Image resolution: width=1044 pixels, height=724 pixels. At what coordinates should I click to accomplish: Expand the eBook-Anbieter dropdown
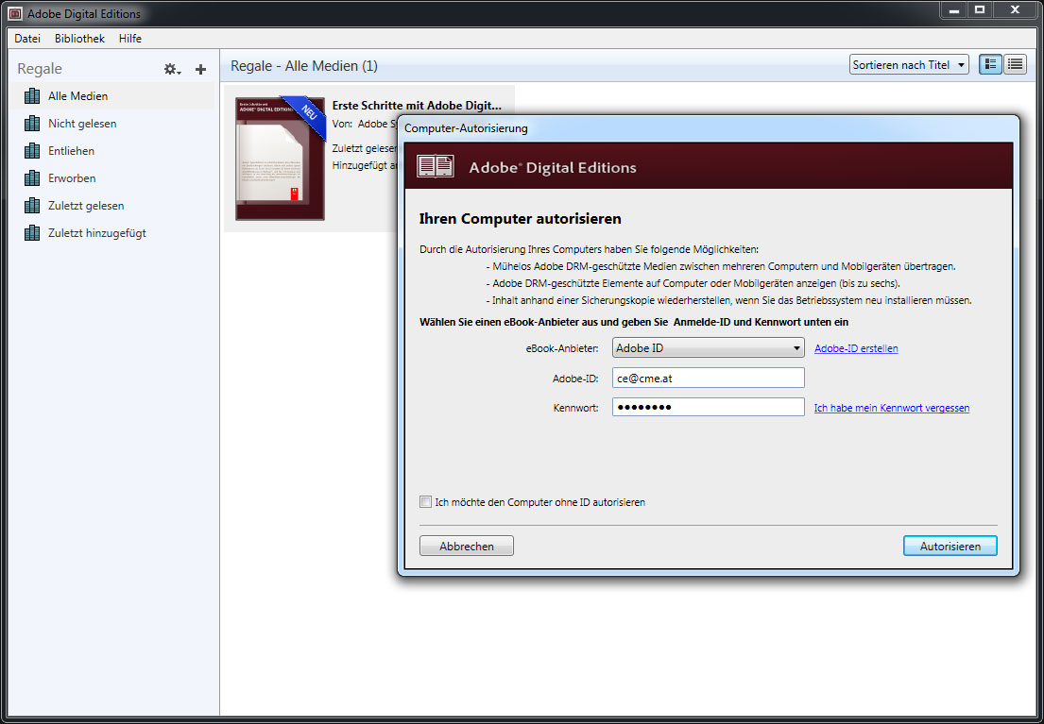[x=708, y=348]
